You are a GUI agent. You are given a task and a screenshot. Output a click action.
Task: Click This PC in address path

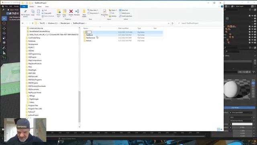[x=42, y=23]
